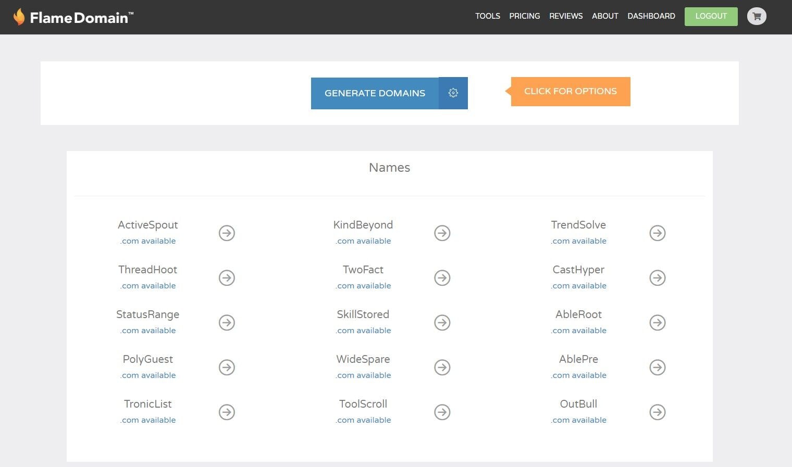Image resolution: width=792 pixels, height=467 pixels.
Task: Click the arrow icon next to AbleRoot
Action: [x=658, y=322]
